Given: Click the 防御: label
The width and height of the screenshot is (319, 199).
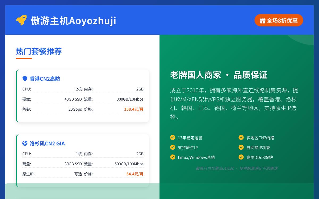Looking at the screenshot, I should (x=27, y=109).
